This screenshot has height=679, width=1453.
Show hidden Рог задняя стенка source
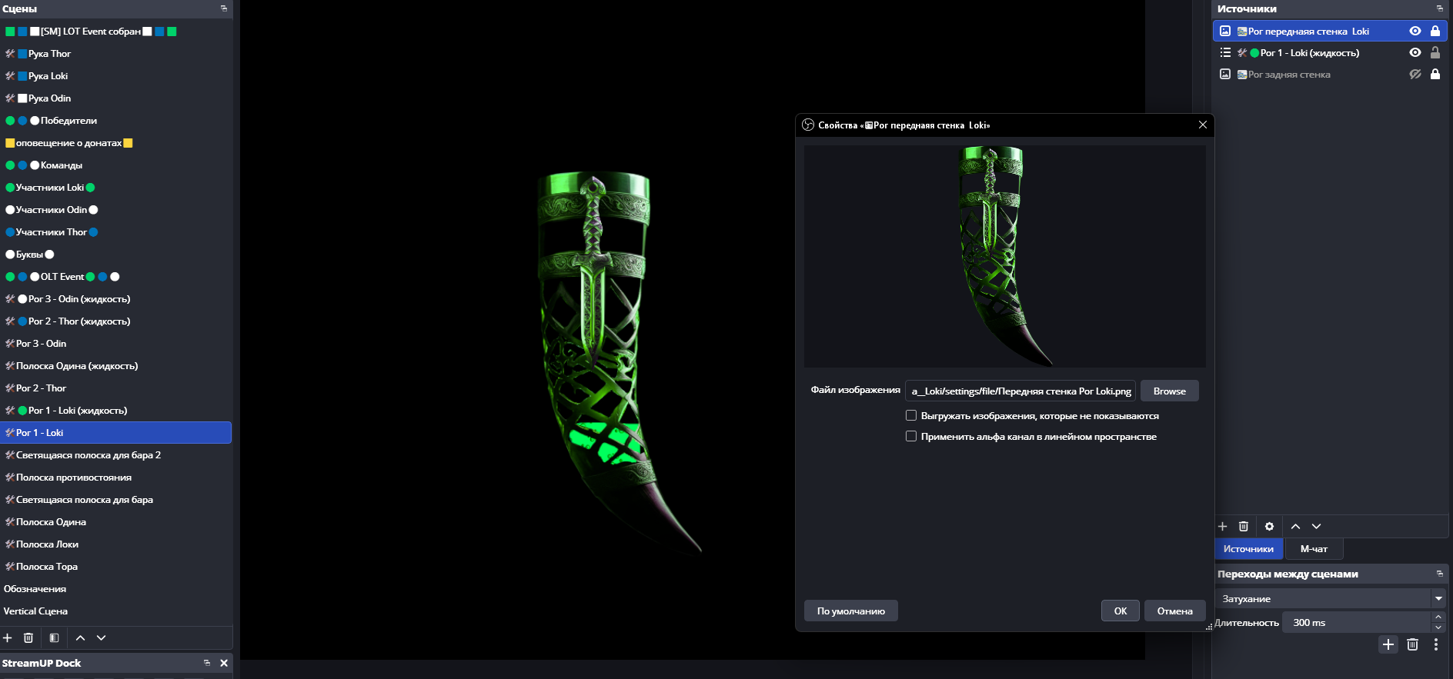(x=1415, y=75)
